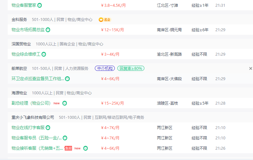Click the 中介机构 tag
The width and height of the screenshot is (253, 160).
click(105, 68)
